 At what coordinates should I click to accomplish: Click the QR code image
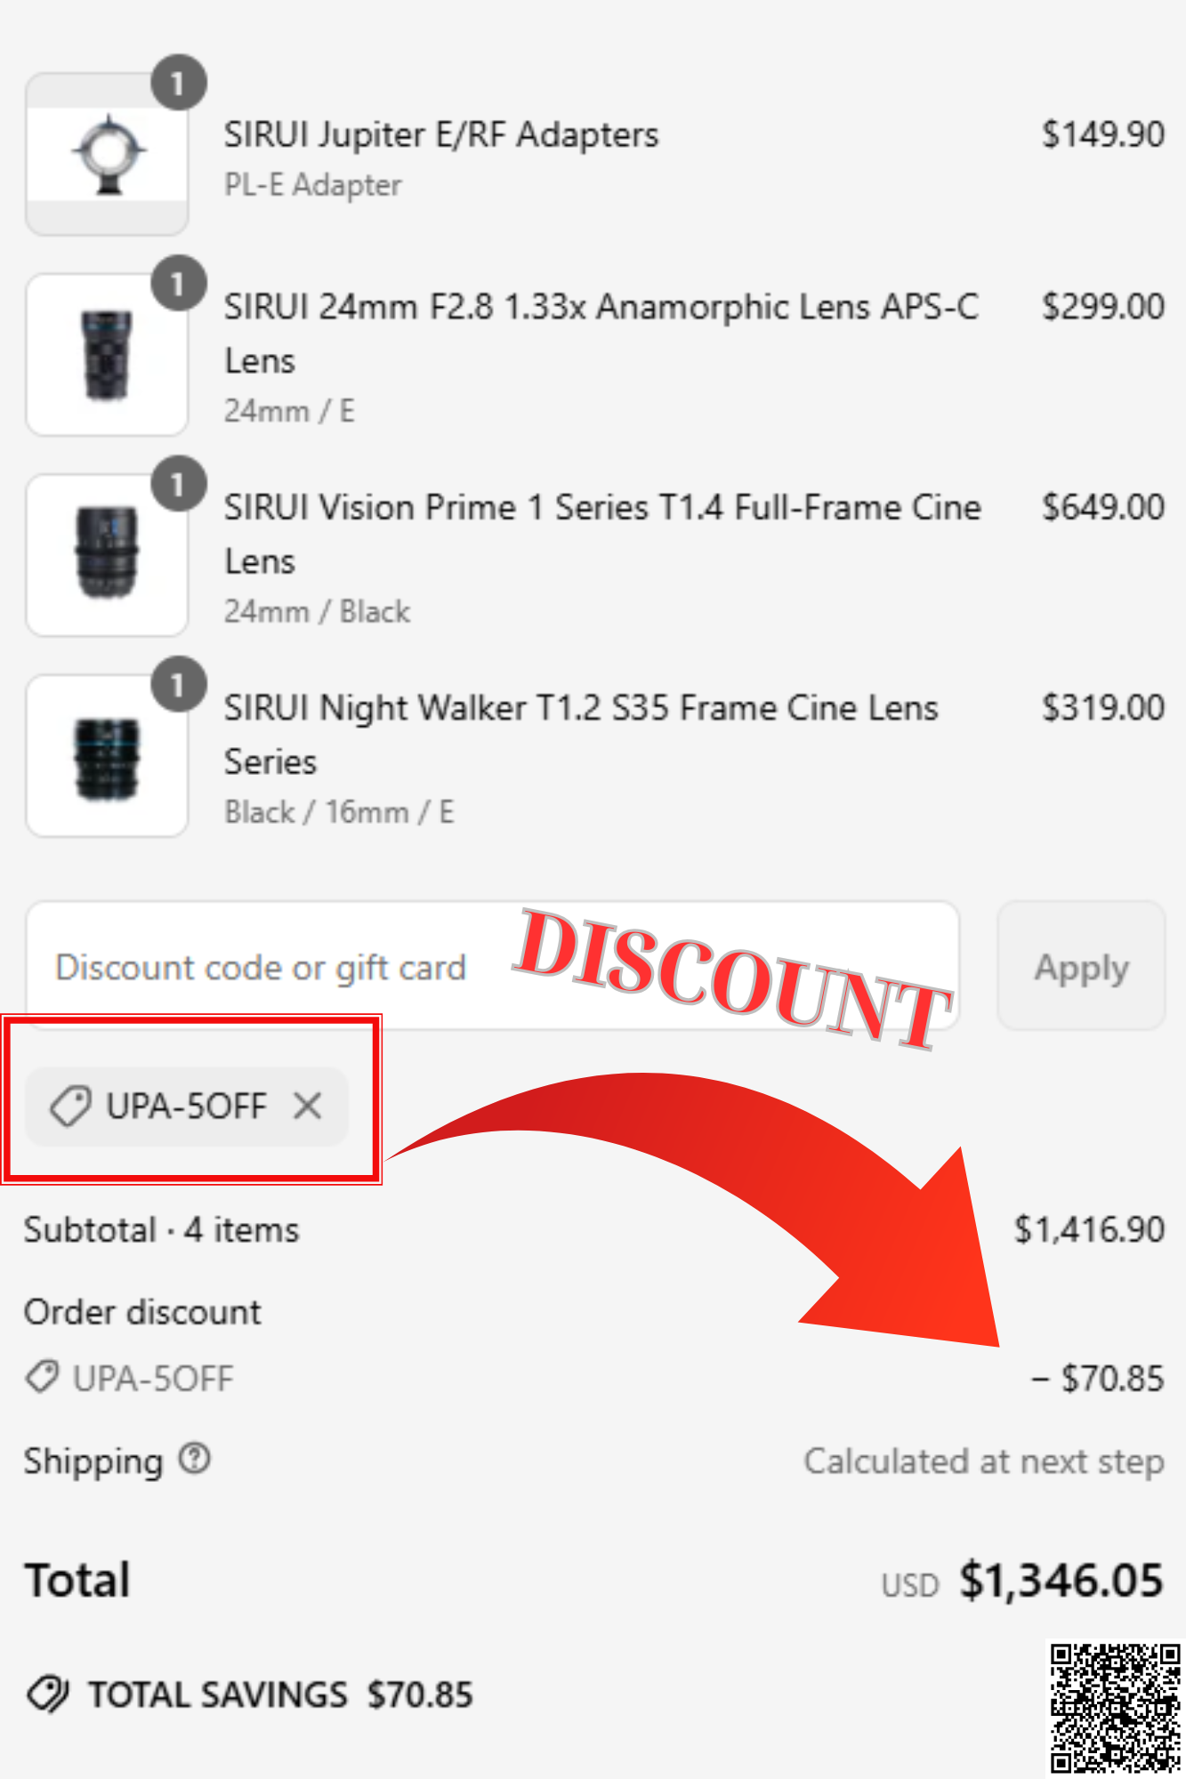point(1115,1708)
